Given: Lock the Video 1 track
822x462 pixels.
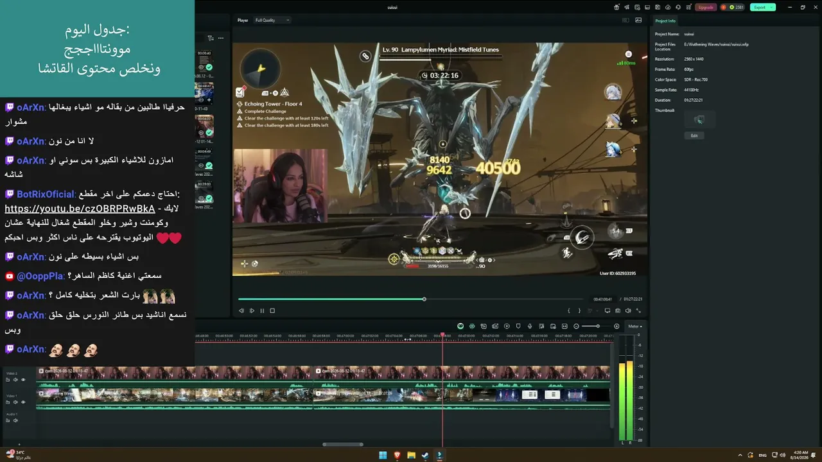Looking at the screenshot, I should 8,402.
